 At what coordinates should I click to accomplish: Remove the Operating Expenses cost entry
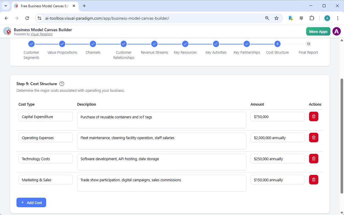coord(314,137)
